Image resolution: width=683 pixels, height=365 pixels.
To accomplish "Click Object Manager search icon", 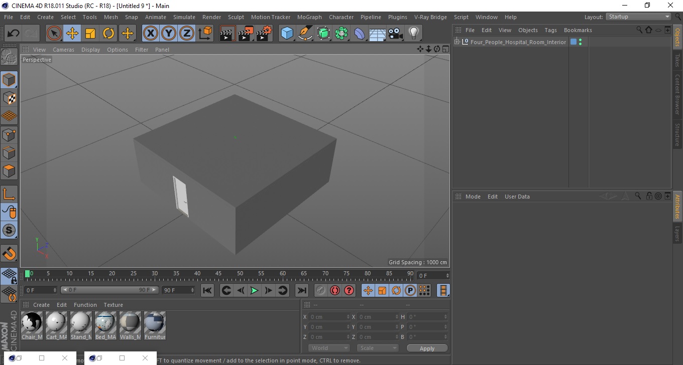I will [639, 30].
